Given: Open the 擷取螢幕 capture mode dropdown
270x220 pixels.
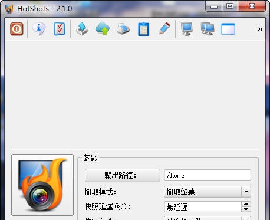Looking at the screenshot, I should tap(208, 192).
